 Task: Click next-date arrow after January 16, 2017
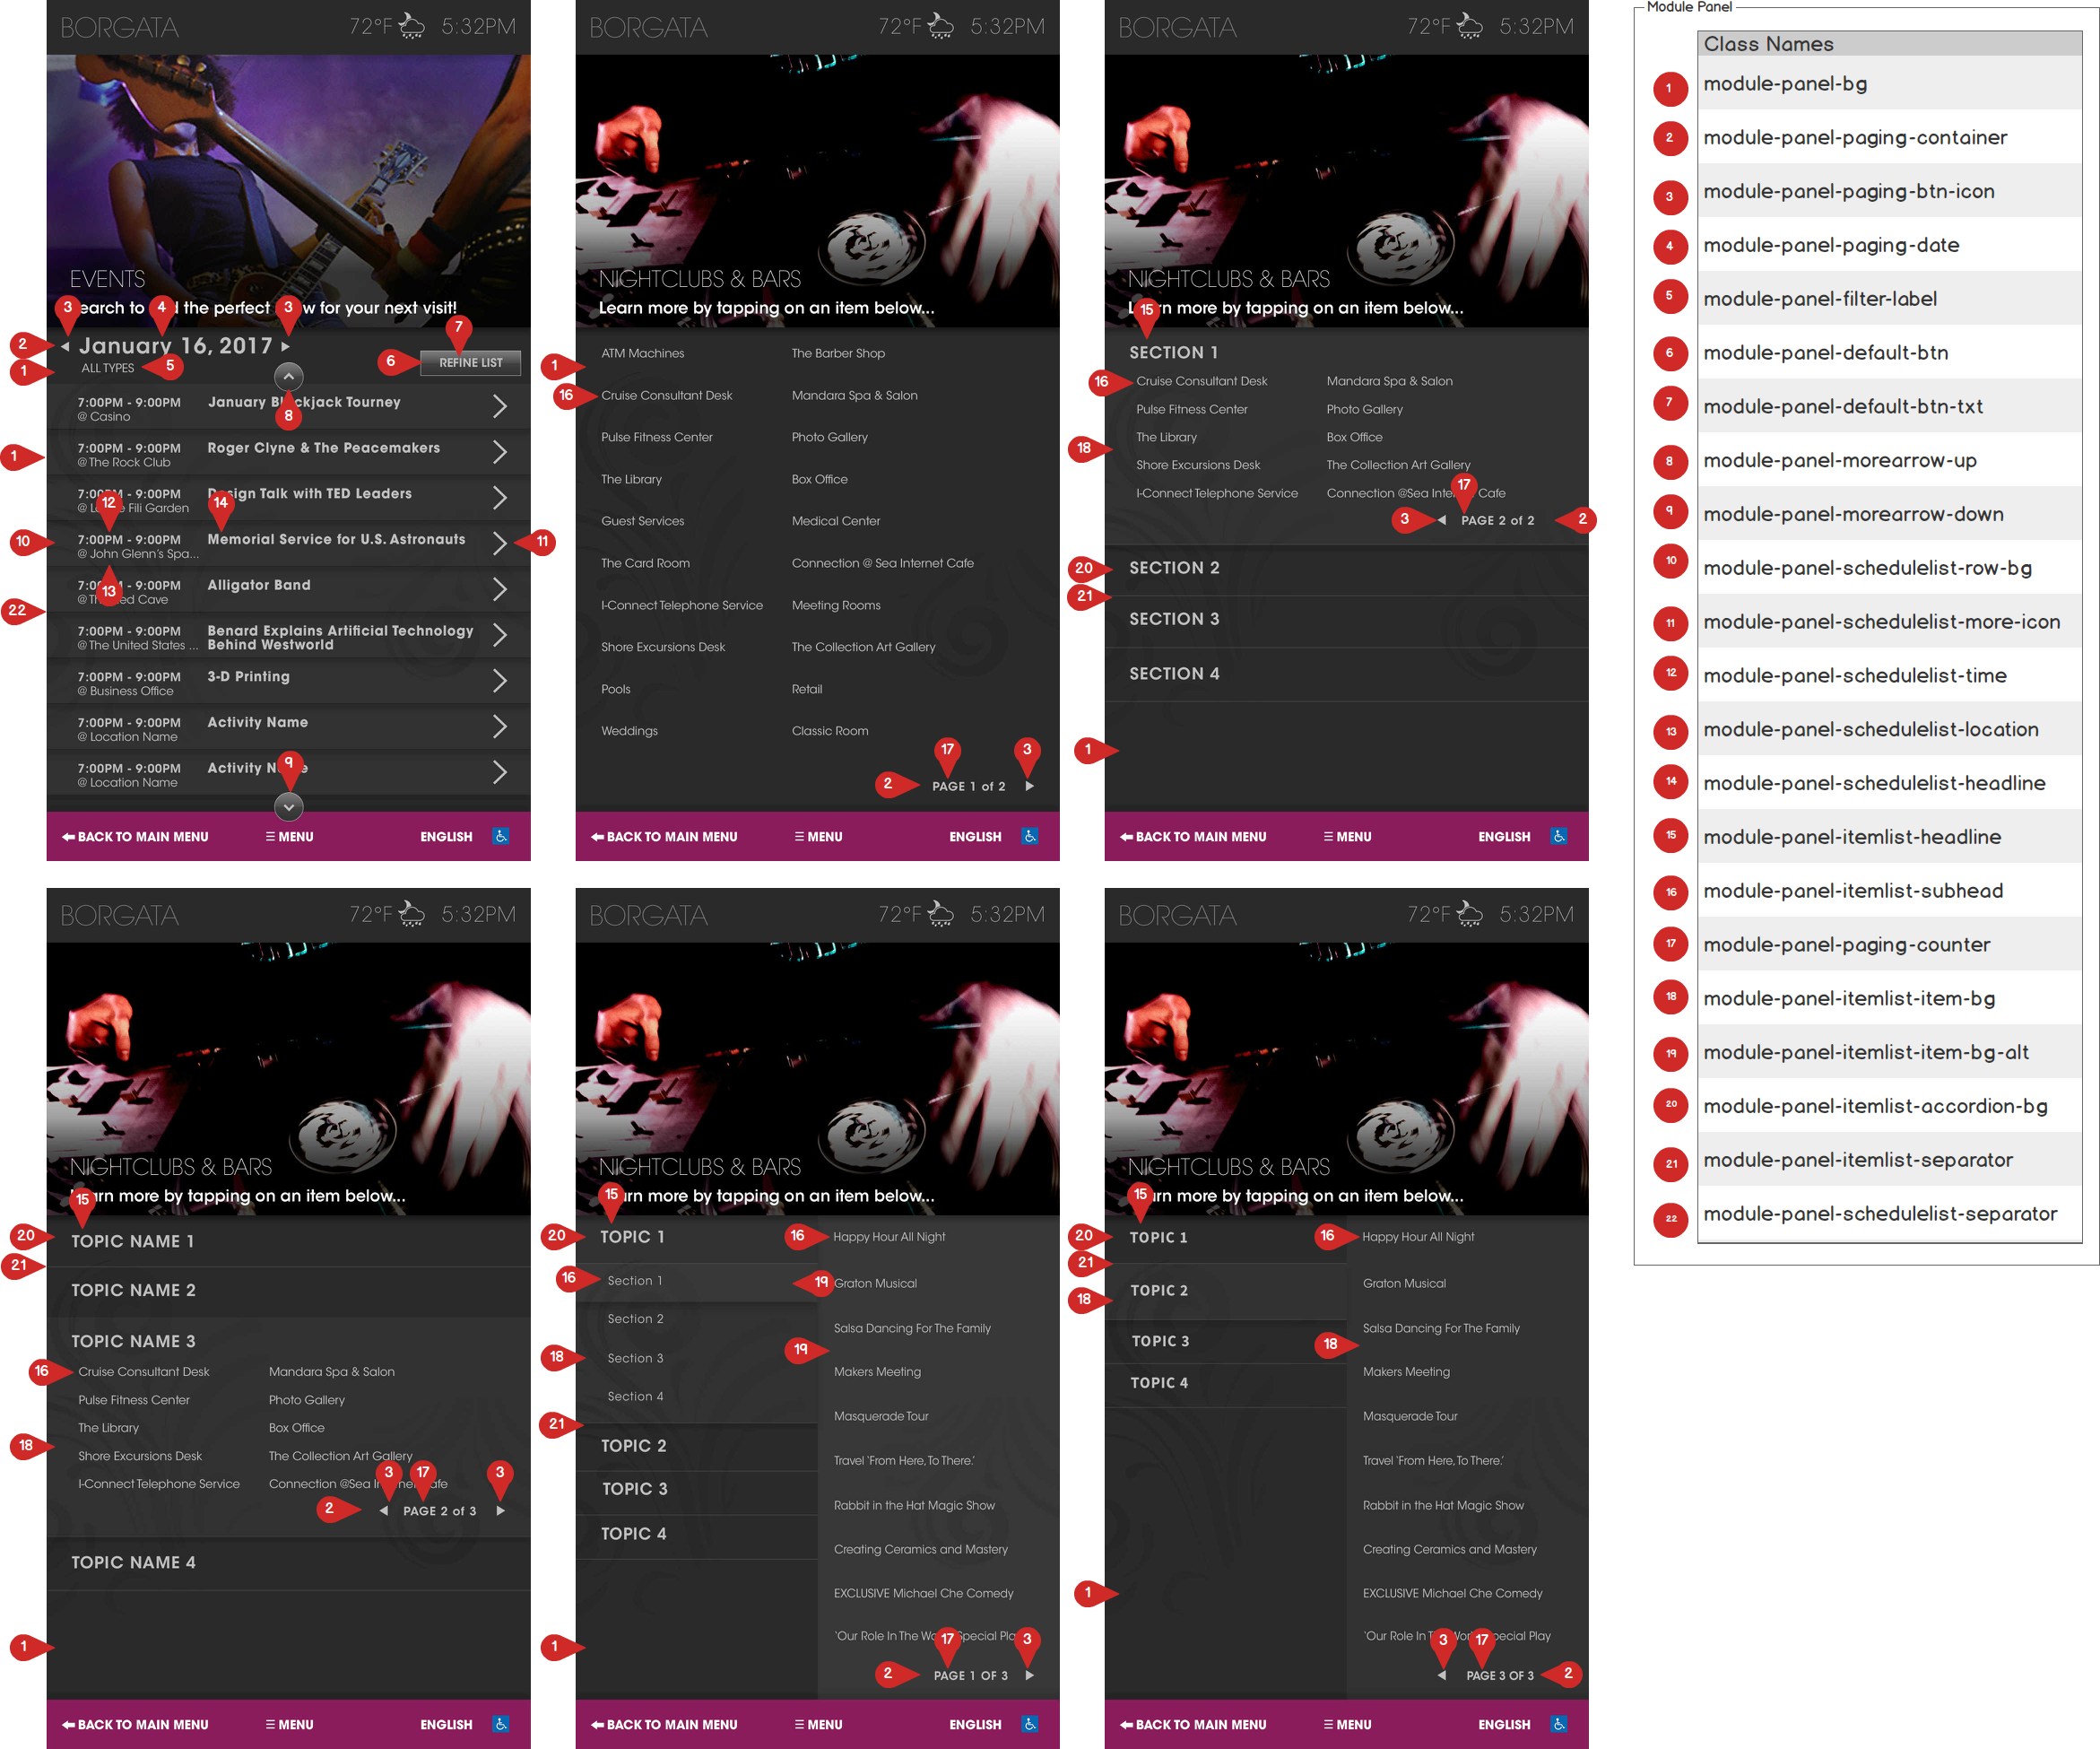pos(285,346)
